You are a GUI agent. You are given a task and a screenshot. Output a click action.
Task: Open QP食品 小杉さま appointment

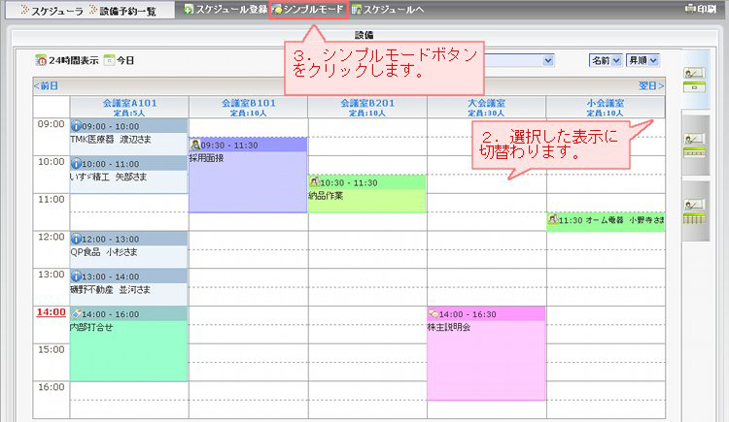(104, 252)
